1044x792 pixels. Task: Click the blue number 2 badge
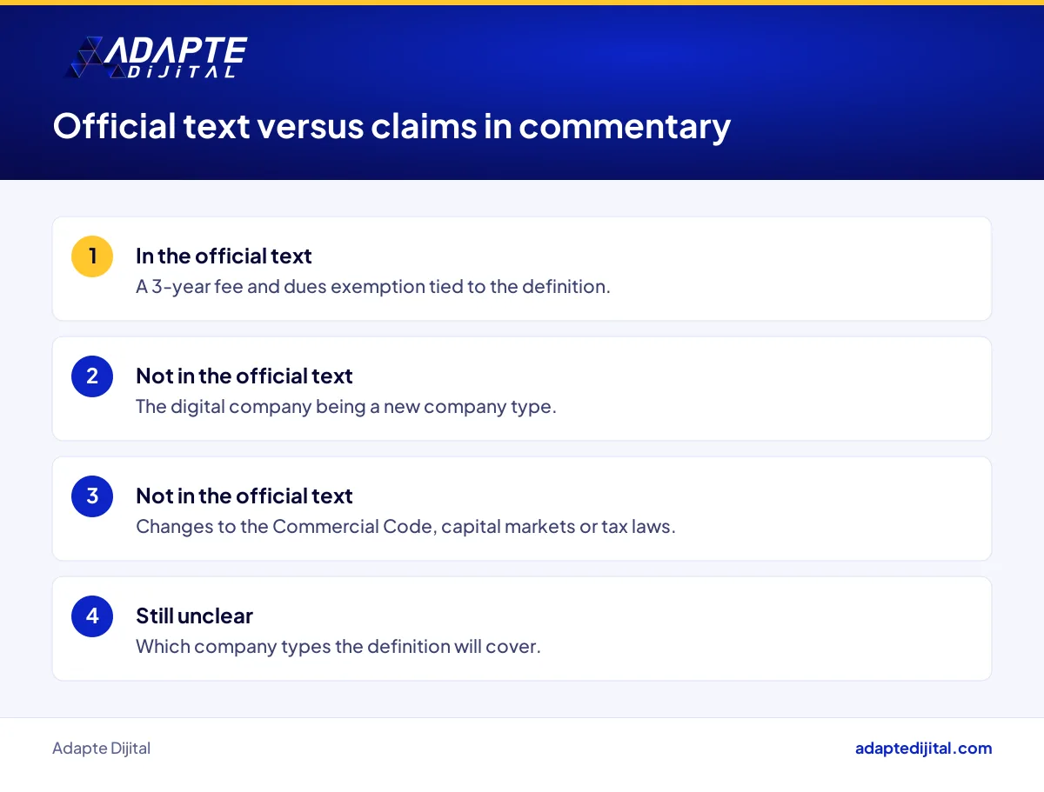(x=92, y=376)
